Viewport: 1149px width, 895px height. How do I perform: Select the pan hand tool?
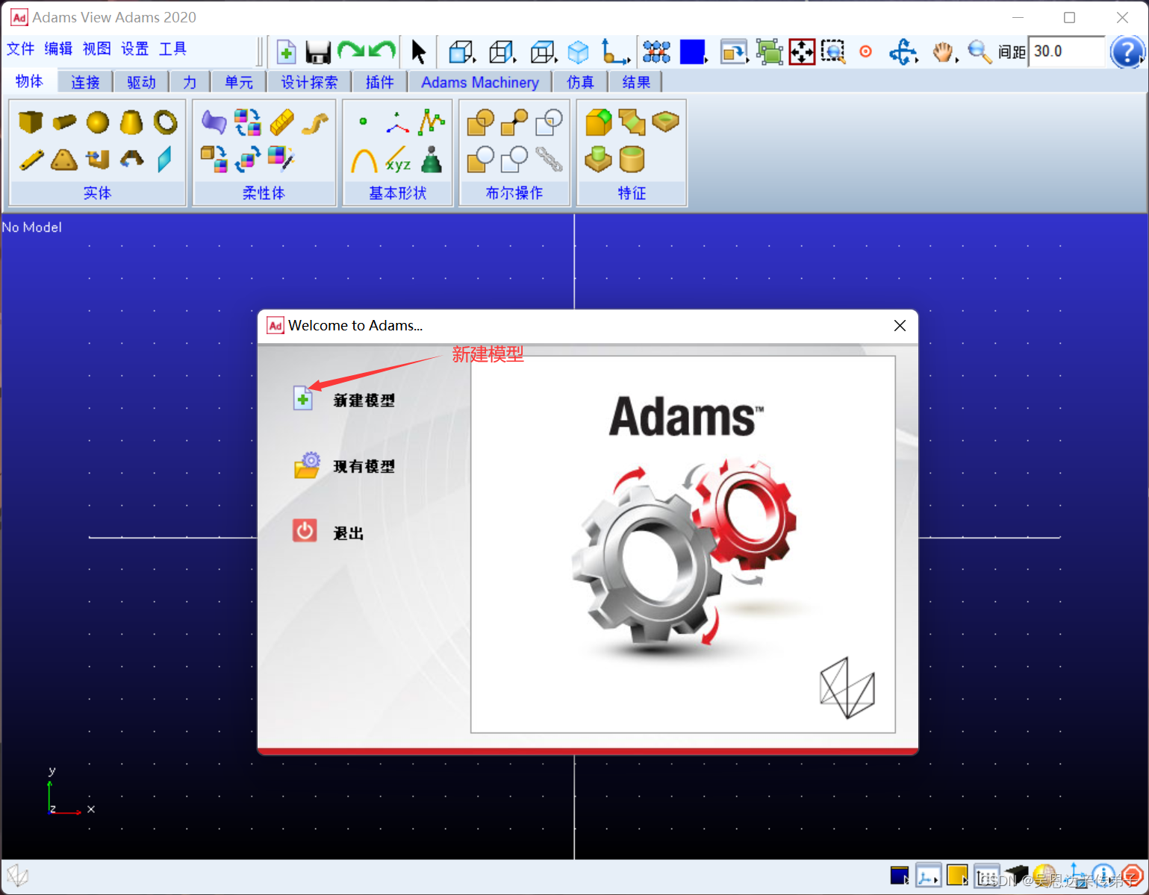pos(942,51)
